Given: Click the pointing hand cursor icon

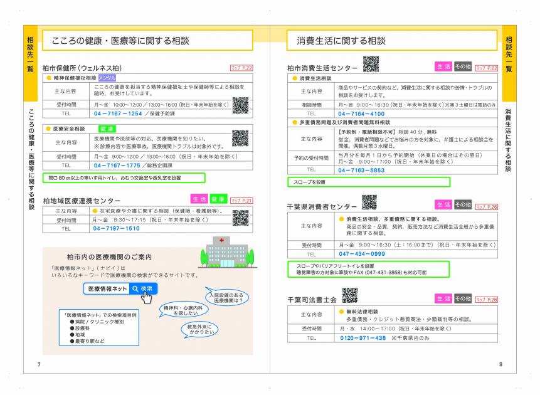Looking at the screenshot, I should click(x=146, y=297).
